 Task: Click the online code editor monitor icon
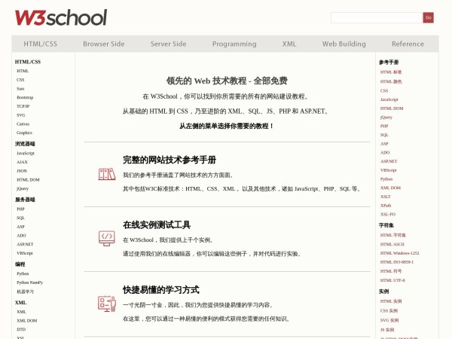click(106, 239)
